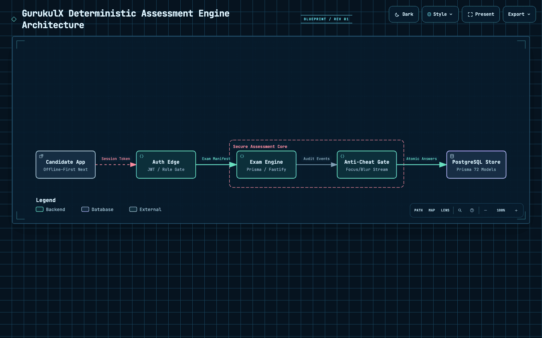
Task: Click the External legend swatch
Action: tap(133, 209)
